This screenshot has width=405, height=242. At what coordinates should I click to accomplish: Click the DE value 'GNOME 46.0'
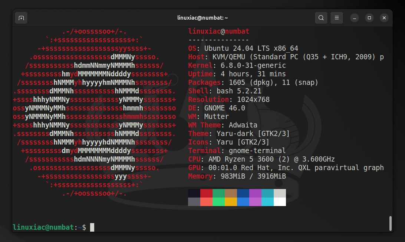[x=225, y=108]
